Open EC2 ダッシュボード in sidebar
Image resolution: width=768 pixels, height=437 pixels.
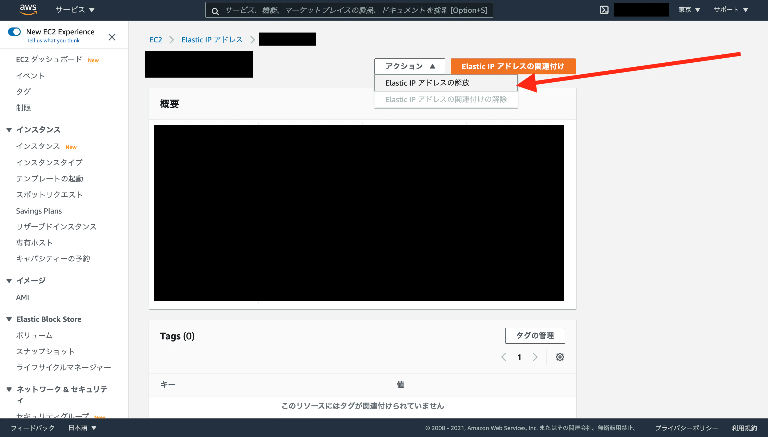49,59
